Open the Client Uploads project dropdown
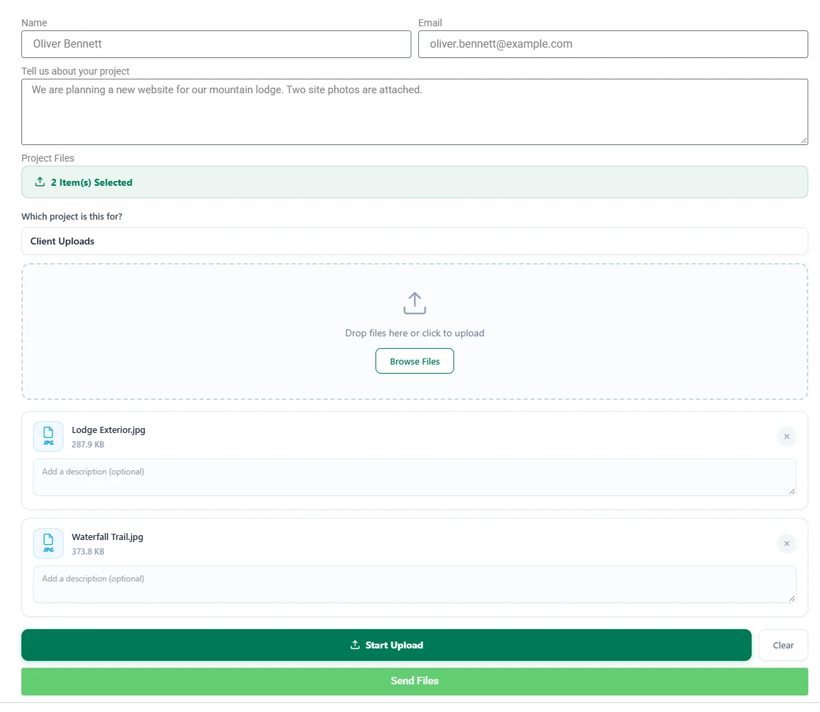This screenshot has width=820, height=712. (x=415, y=241)
